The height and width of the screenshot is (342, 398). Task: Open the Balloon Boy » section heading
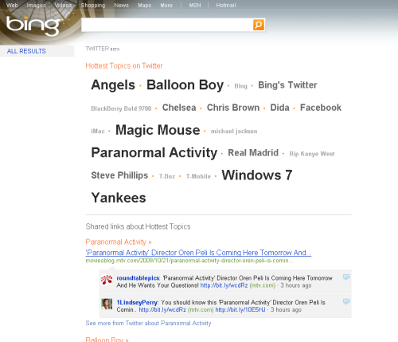[x=107, y=340]
